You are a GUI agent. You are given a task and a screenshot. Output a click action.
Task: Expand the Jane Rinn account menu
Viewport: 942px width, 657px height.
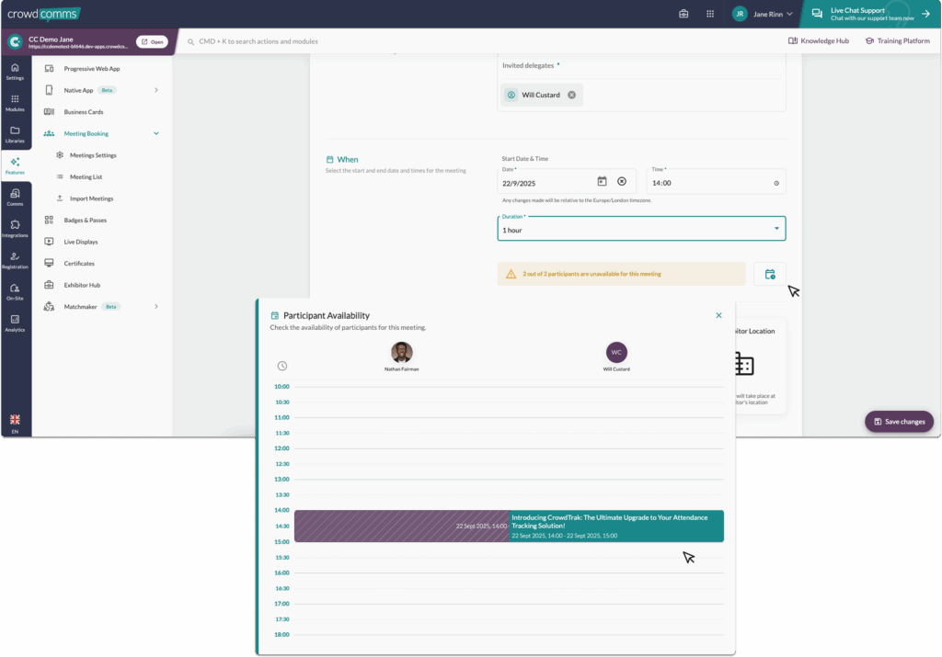click(x=762, y=14)
